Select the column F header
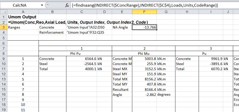The image size is (239, 112). 144,12
